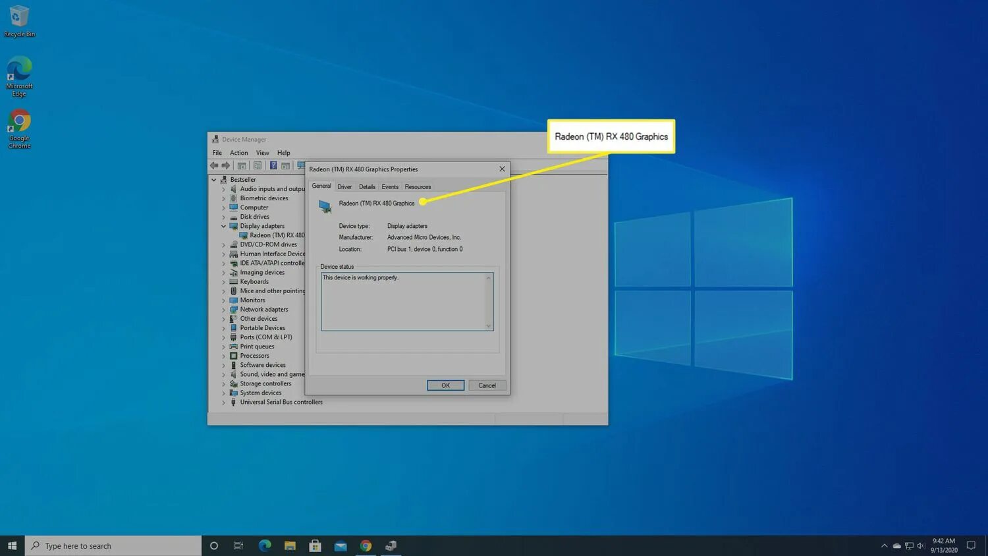Open the File menu in Device Manager
The height and width of the screenshot is (556, 988).
pyautogui.click(x=217, y=153)
